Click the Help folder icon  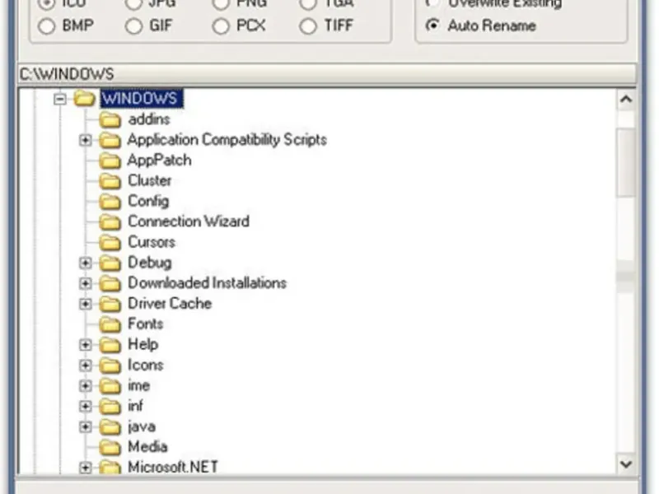pyautogui.click(x=110, y=345)
